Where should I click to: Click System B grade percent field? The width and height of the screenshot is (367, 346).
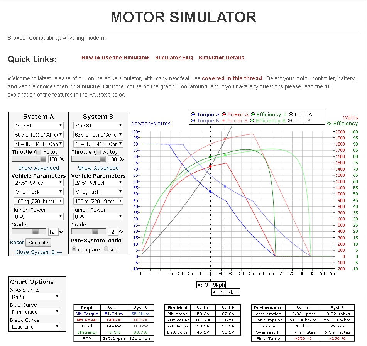point(113,232)
